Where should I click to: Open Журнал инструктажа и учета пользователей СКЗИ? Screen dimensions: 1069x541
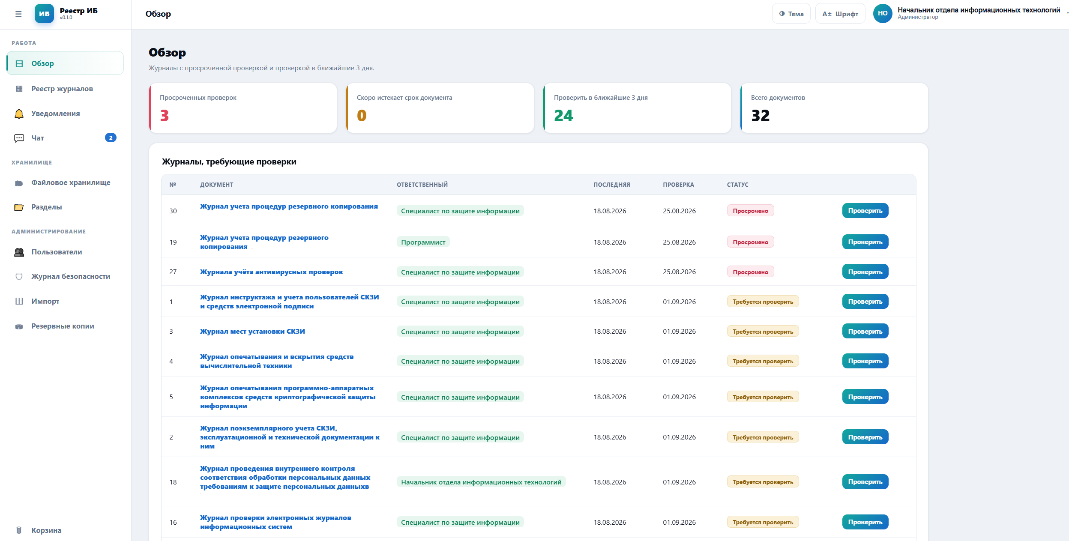pyautogui.click(x=289, y=302)
